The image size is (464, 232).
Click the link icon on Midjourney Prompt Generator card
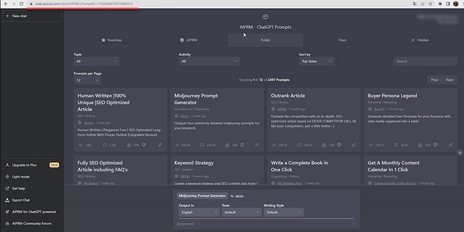point(257,145)
